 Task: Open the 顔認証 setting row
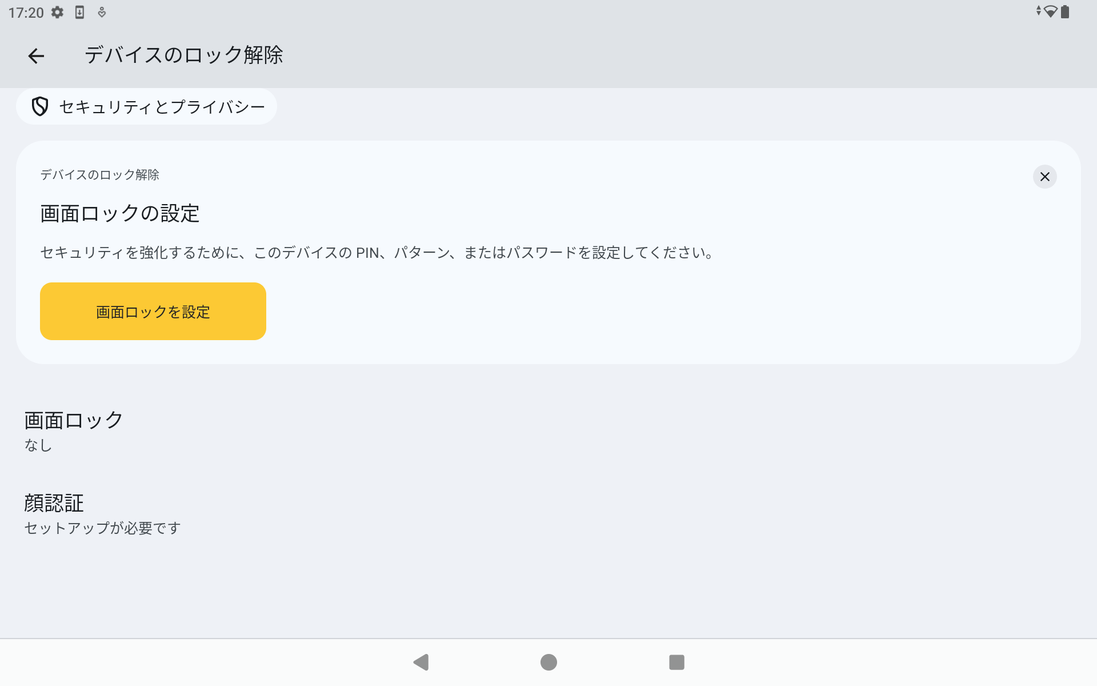coord(548,514)
